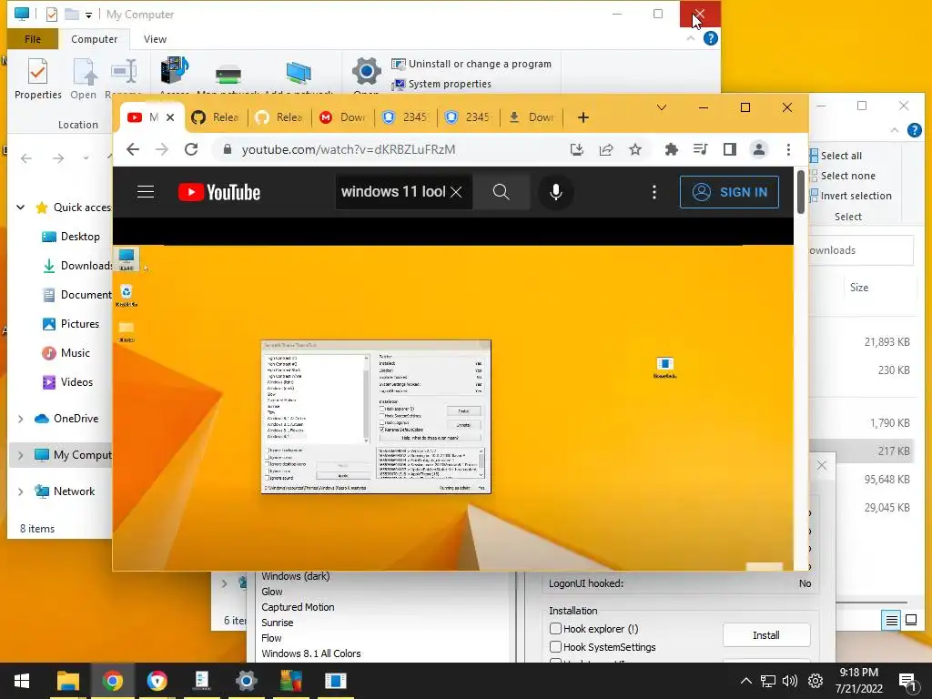Click Invert selection in Downloads window
The height and width of the screenshot is (699, 932).
(850, 196)
